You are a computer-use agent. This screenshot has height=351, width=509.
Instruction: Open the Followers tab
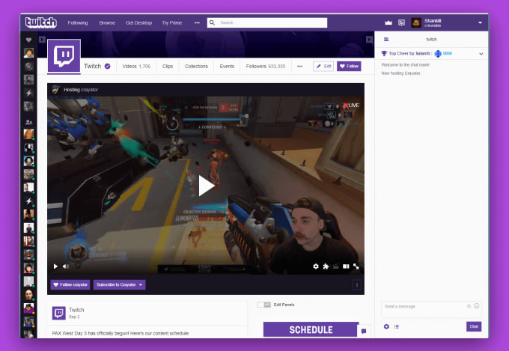tap(266, 67)
